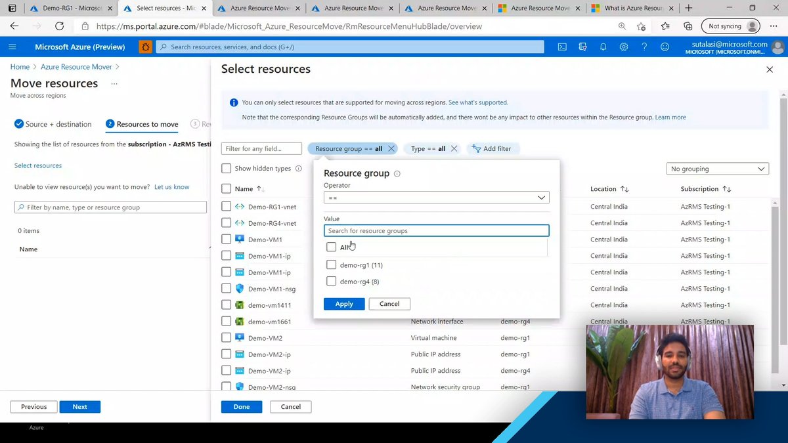Focus the Filter for any field box

coord(261,148)
